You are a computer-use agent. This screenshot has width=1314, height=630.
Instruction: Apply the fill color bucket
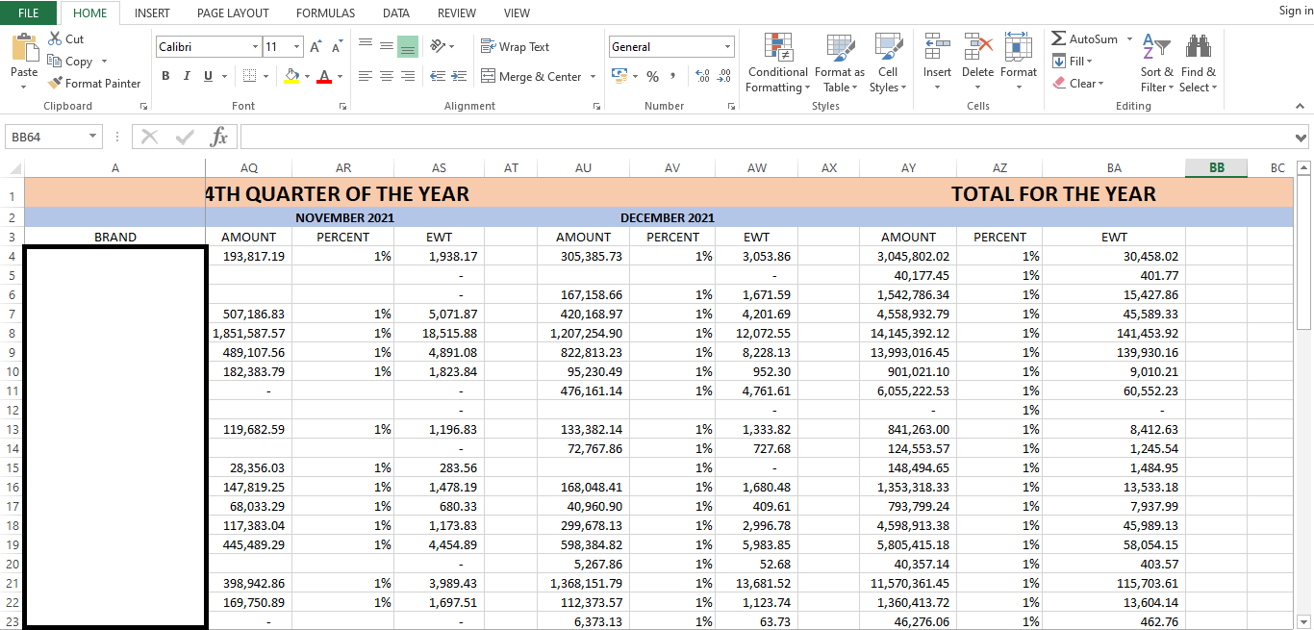[x=292, y=76]
